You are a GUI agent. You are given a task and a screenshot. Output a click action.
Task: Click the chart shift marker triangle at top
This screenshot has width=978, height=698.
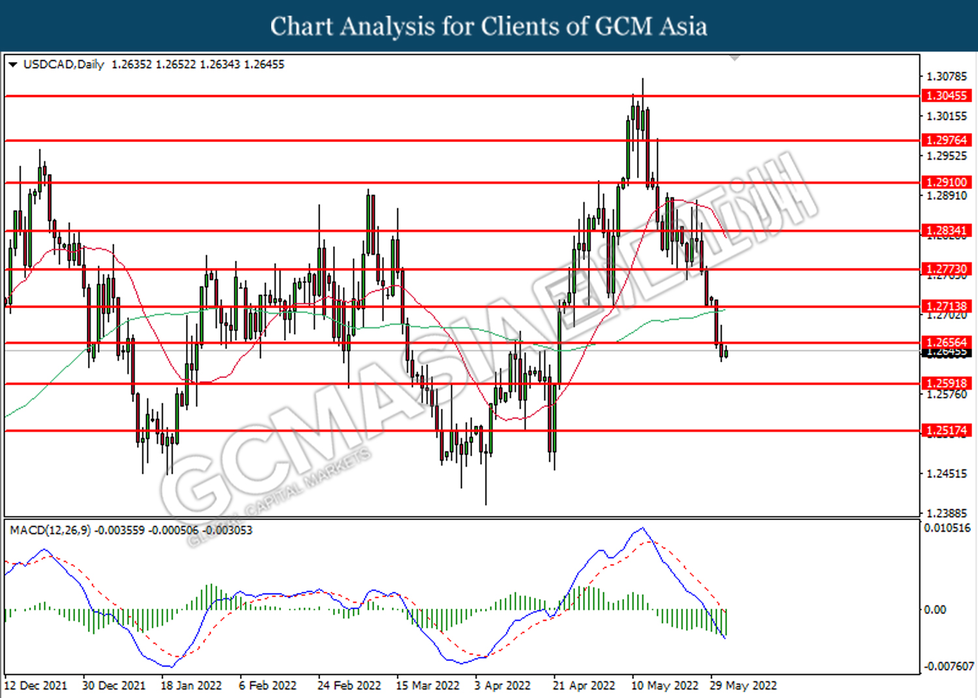click(x=735, y=58)
